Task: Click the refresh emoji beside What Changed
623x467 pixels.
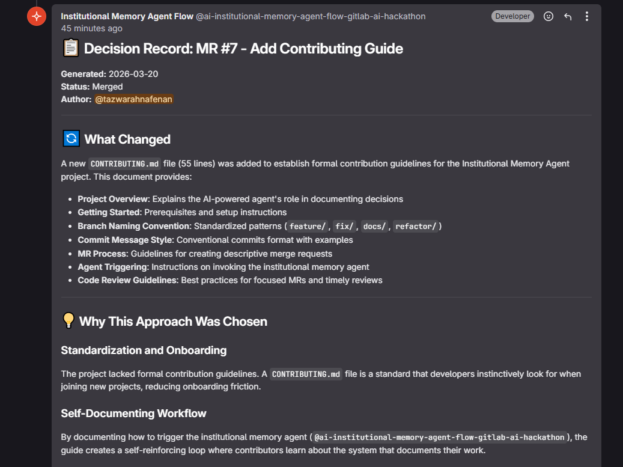Action: (x=71, y=139)
